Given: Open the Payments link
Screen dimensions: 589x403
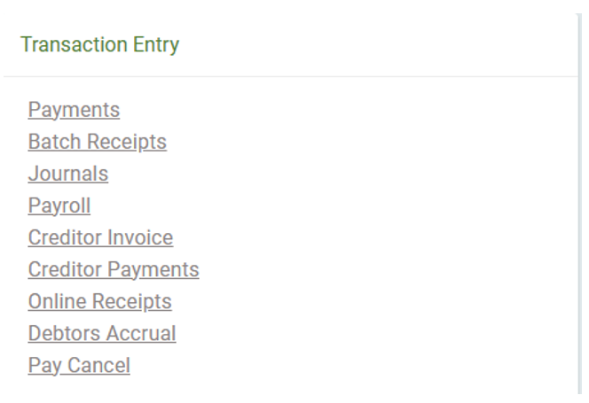Looking at the screenshot, I should coord(74,110).
